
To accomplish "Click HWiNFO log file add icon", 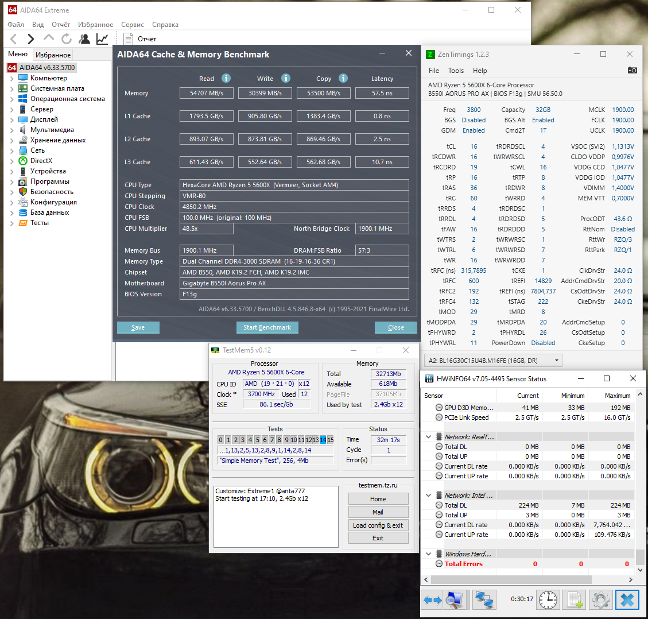I will tap(575, 599).
